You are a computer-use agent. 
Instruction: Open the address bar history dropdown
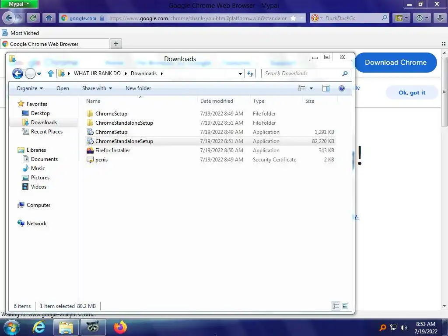[240, 73]
